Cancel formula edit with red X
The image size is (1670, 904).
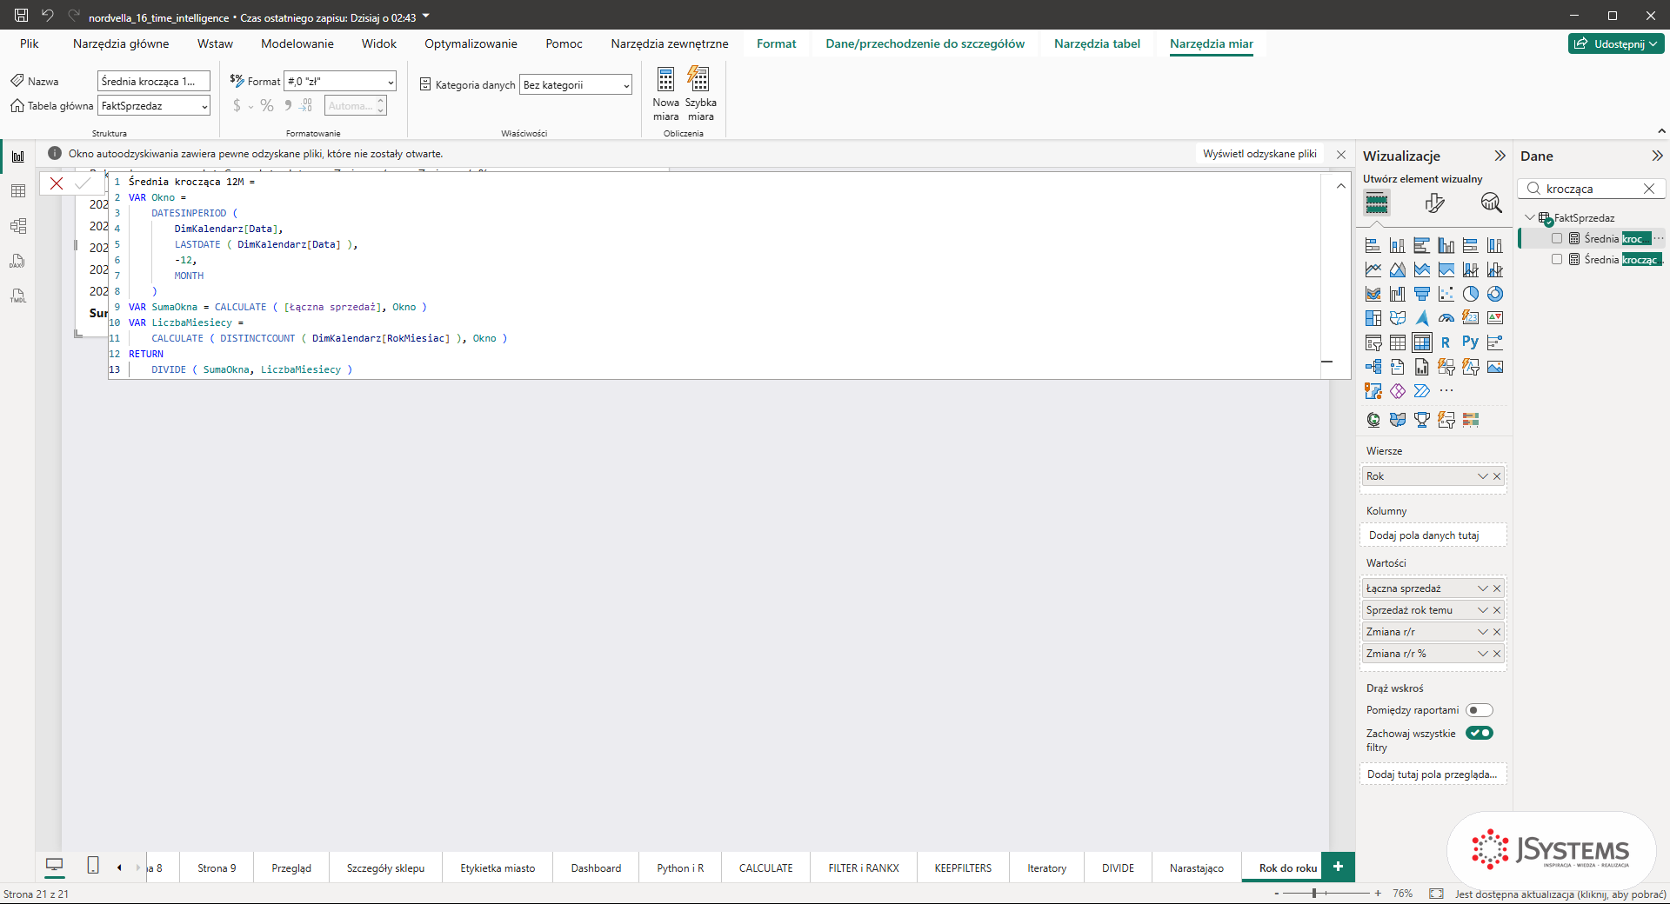(57, 183)
